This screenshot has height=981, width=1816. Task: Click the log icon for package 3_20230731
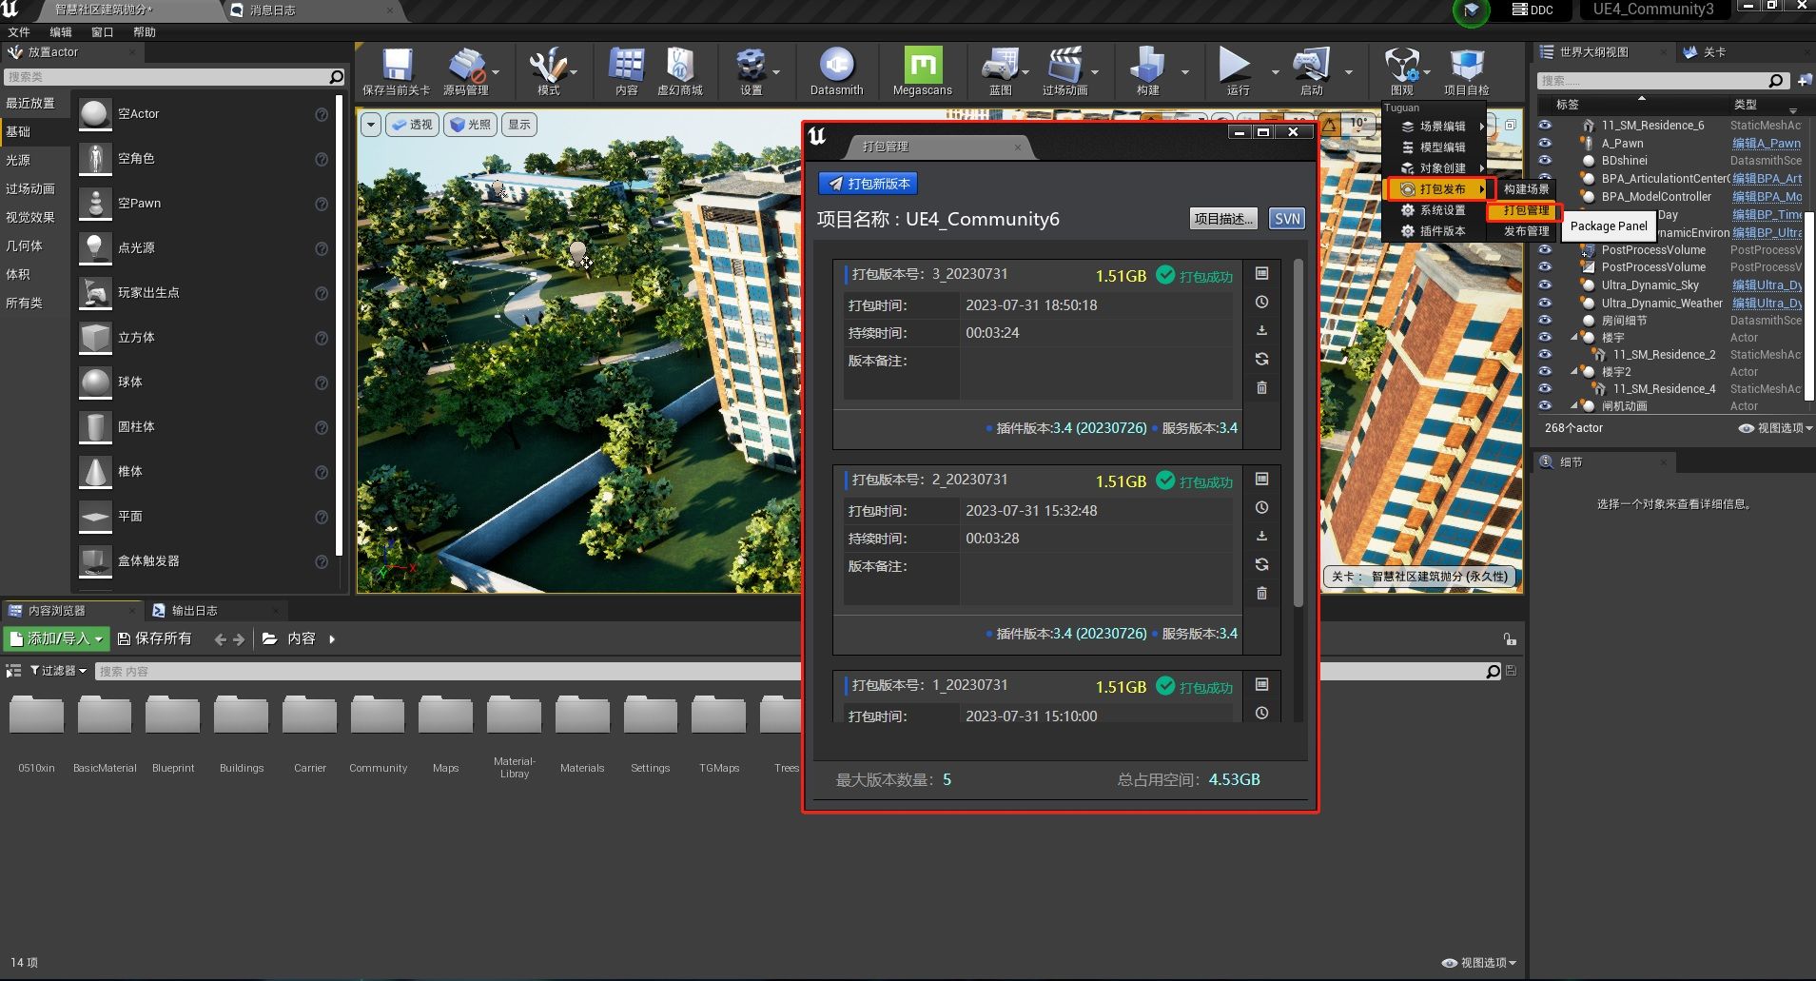coord(1261,274)
